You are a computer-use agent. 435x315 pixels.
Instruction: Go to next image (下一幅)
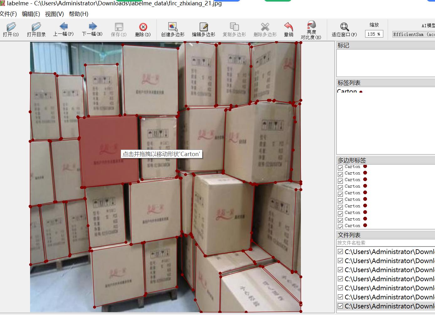pyautogui.click(x=92, y=27)
